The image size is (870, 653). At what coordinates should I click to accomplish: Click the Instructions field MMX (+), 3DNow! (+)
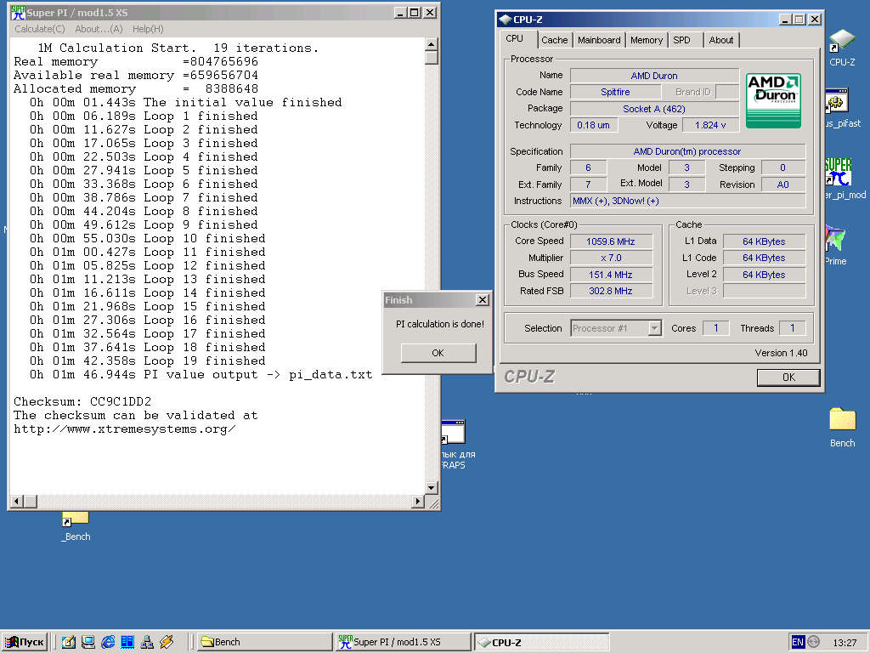coord(687,201)
